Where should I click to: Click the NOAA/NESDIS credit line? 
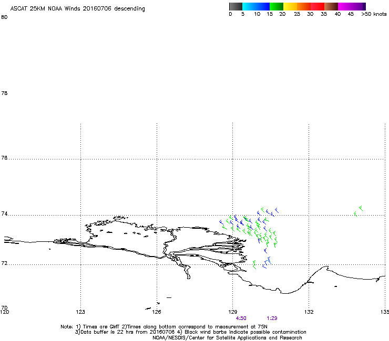[x=227, y=338]
